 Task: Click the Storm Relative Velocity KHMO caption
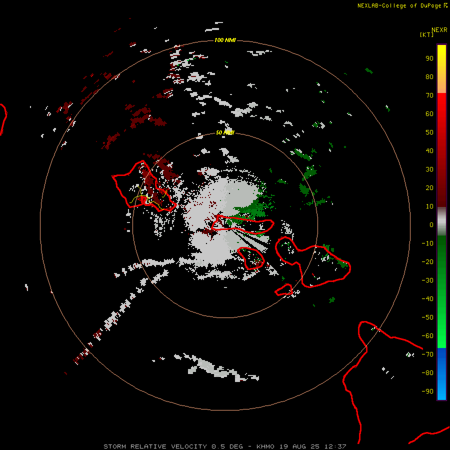coord(225,446)
